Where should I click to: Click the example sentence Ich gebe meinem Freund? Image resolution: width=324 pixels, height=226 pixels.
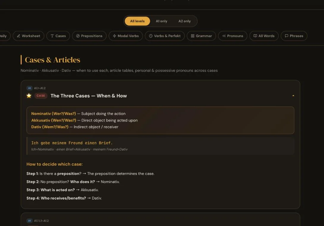72,143
